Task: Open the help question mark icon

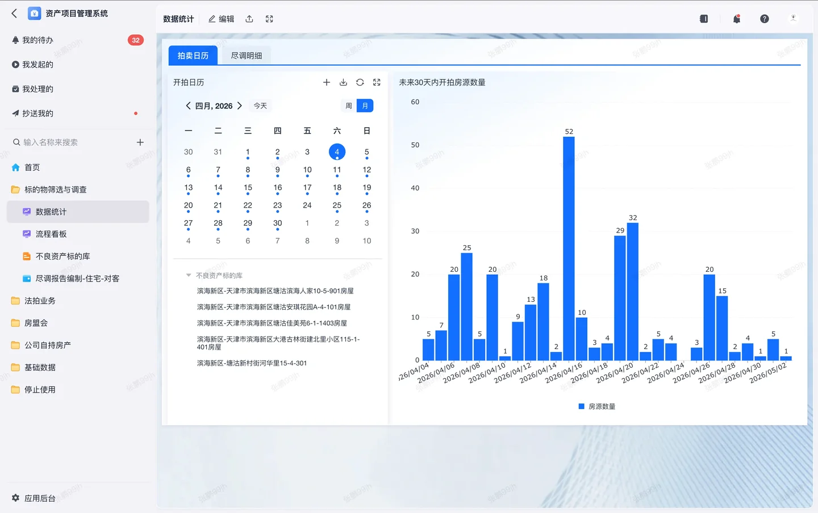Action: [765, 19]
